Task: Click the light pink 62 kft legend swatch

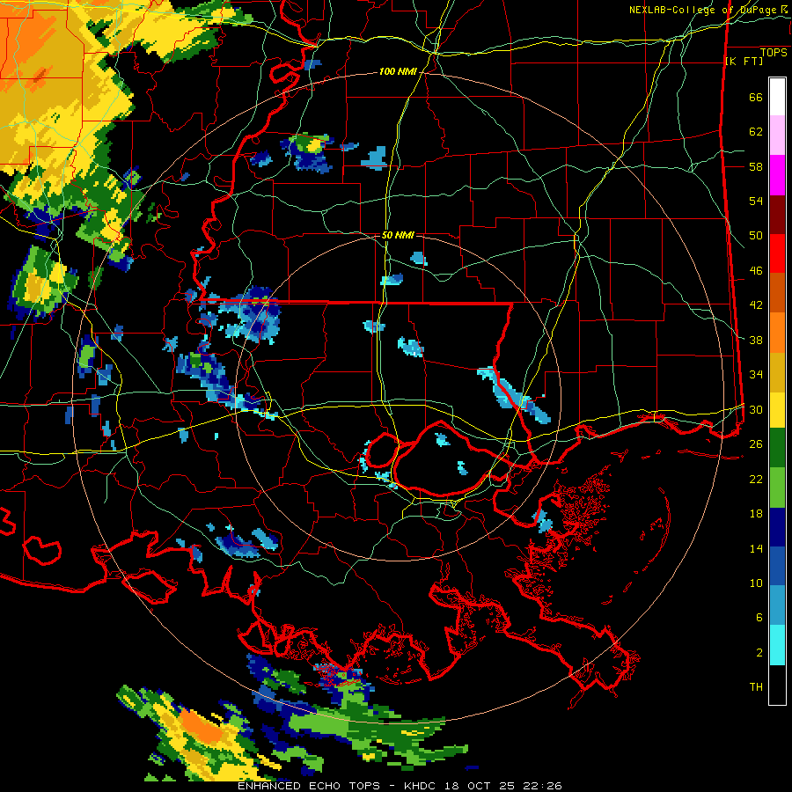Action: [x=777, y=136]
